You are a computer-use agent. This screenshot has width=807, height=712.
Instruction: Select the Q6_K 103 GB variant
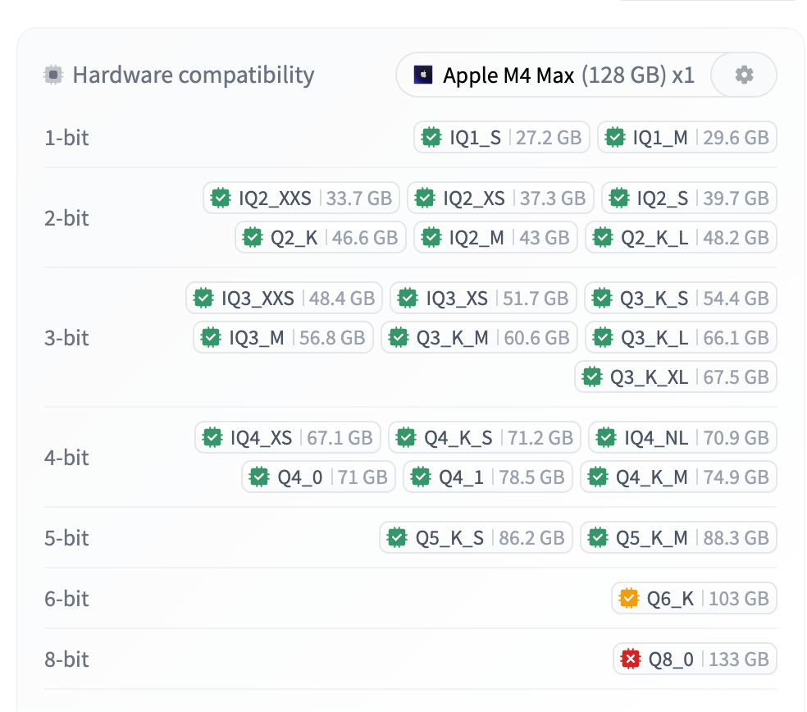(x=694, y=598)
